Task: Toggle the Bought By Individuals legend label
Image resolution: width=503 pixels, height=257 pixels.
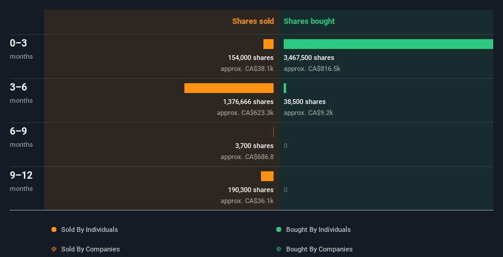Action: coord(318,229)
